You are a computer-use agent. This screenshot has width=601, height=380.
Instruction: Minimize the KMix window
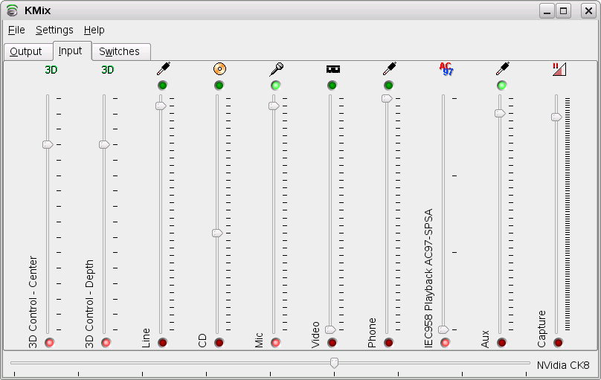pyautogui.click(x=547, y=10)
